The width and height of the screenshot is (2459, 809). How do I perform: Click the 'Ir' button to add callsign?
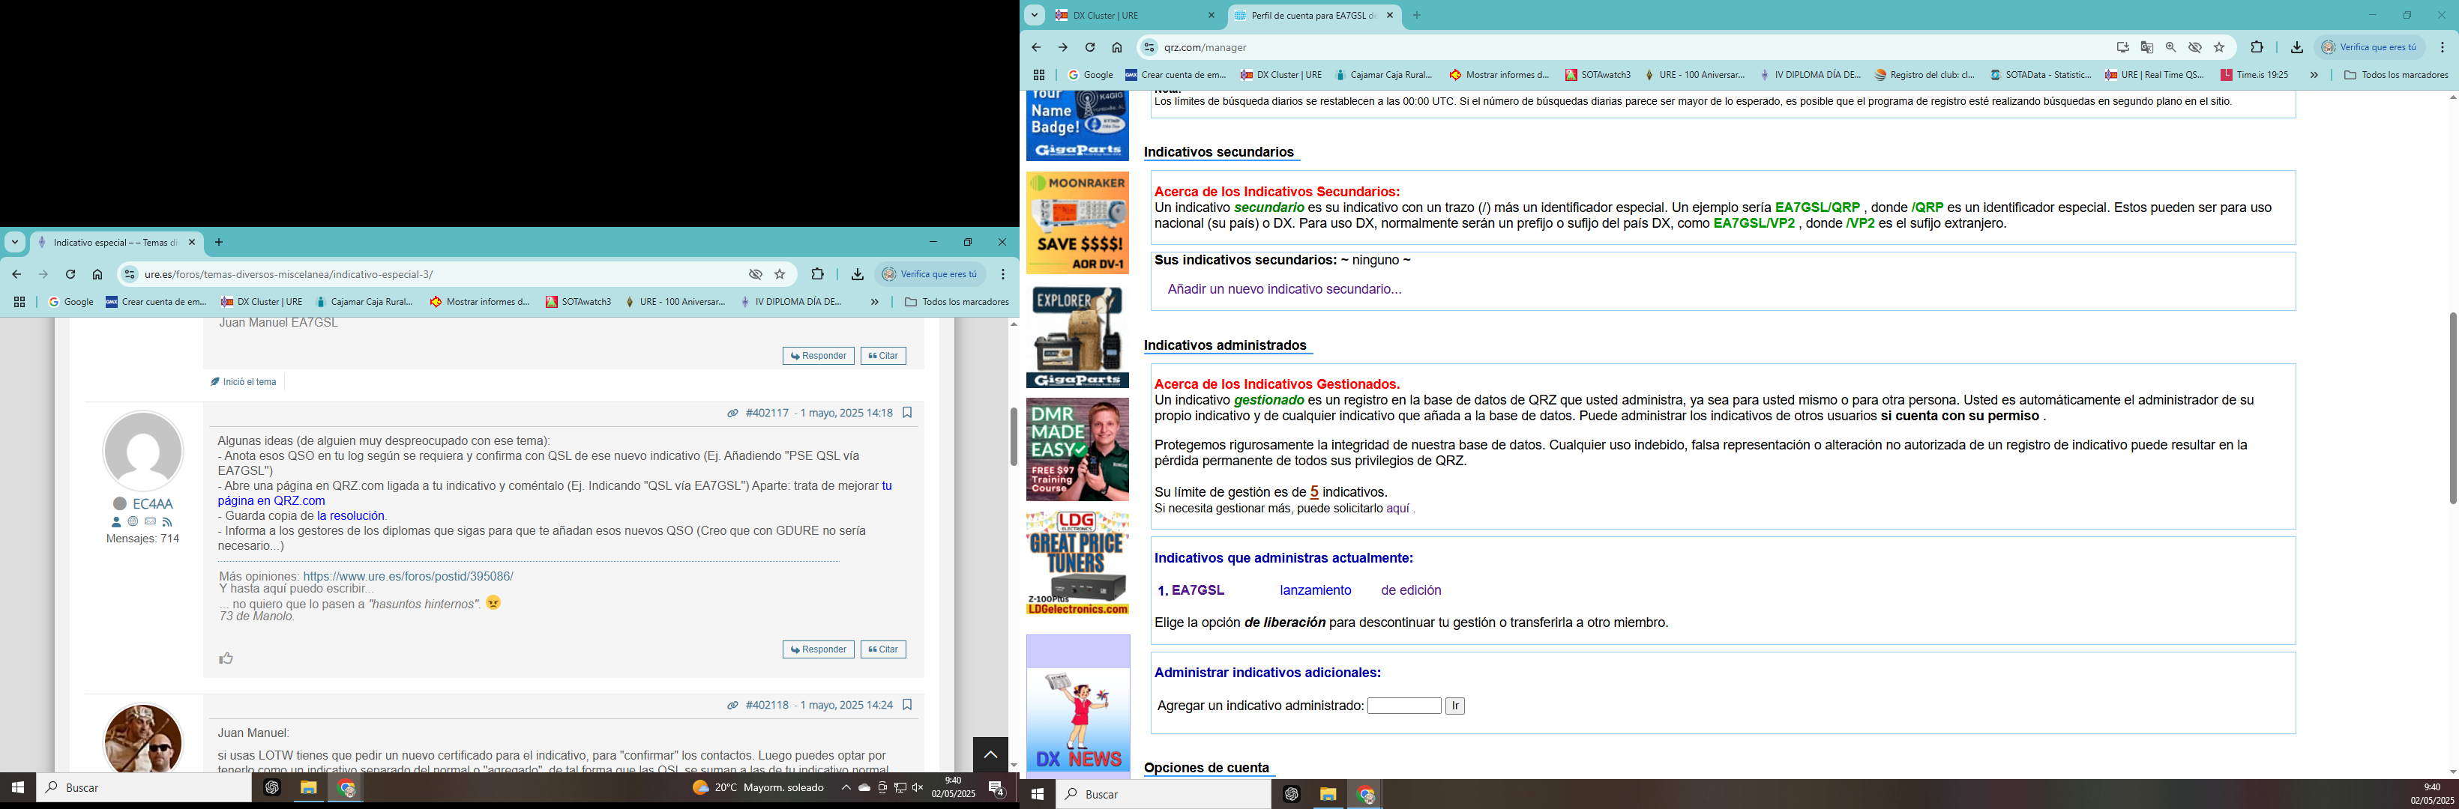(1454, 706)
